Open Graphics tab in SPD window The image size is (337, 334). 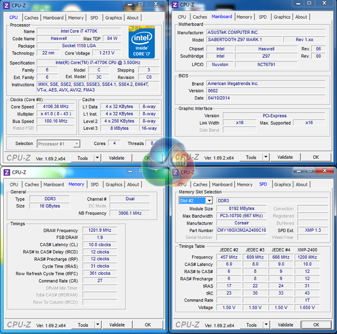coord(283,184)
